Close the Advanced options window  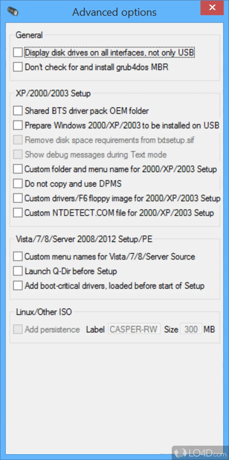[x=212, y=7]
